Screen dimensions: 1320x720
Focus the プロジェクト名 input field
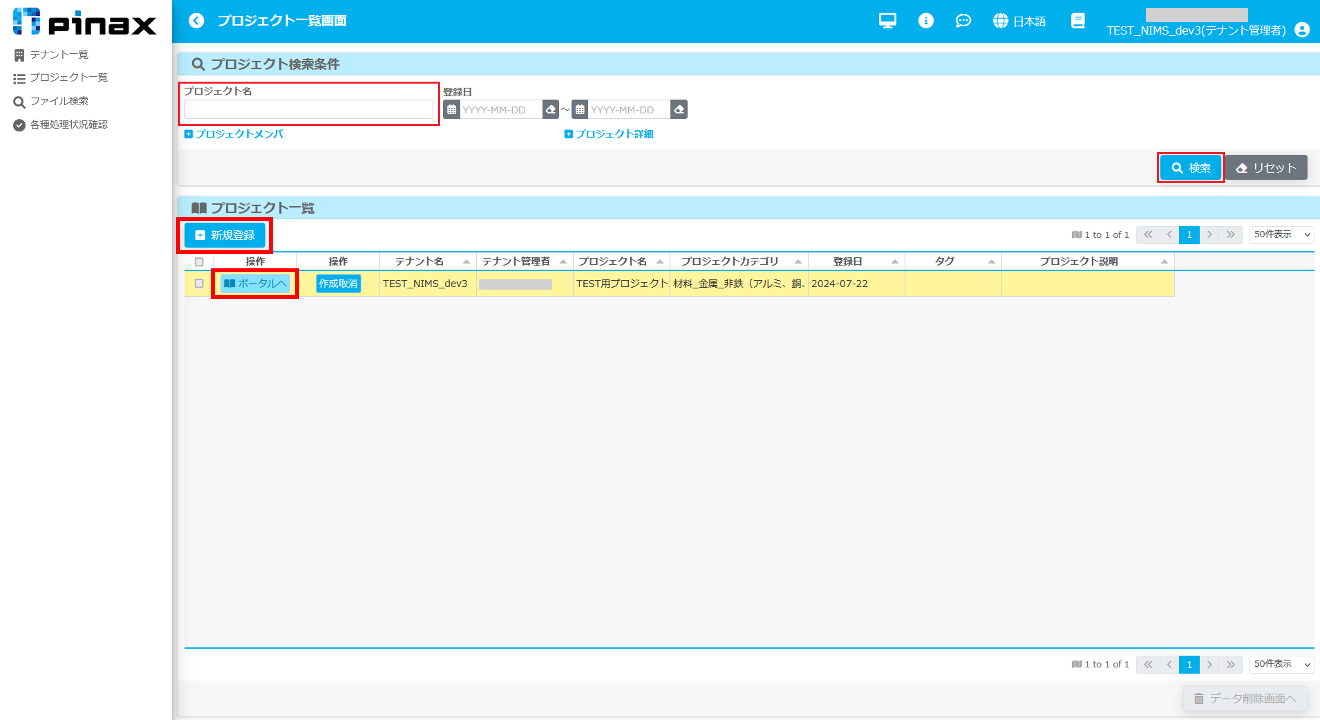click(309, 110)
